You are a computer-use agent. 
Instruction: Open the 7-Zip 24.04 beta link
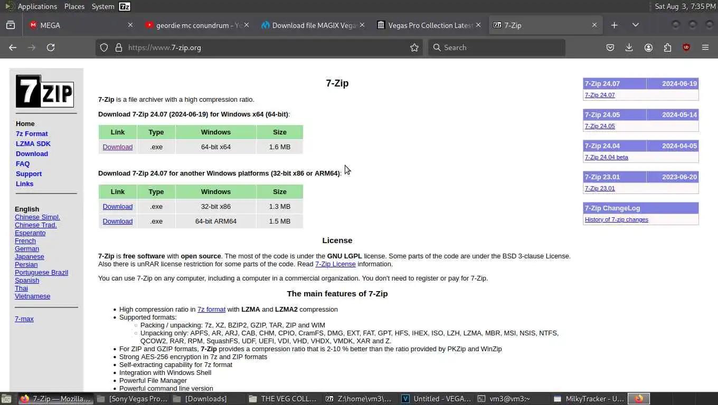click(607, 157)
